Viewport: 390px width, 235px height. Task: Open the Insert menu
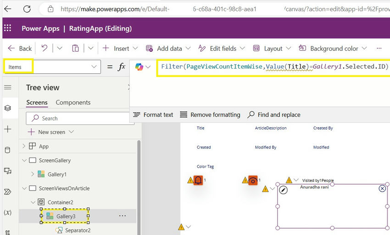(120, 49)
